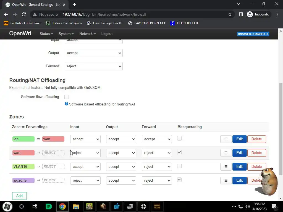Bookmark this page with the star icon
Image resolution: width=283 pixels, height=212 pixels.
pyautogui.click(x=230, y=14)
